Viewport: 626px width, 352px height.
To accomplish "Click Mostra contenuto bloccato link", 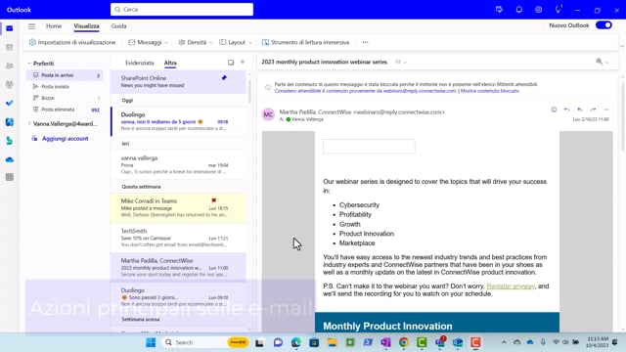I will [x=490, y=91].
